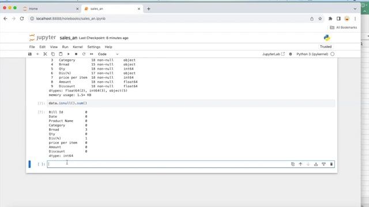Open the Kernel menu

coord(78,47)
